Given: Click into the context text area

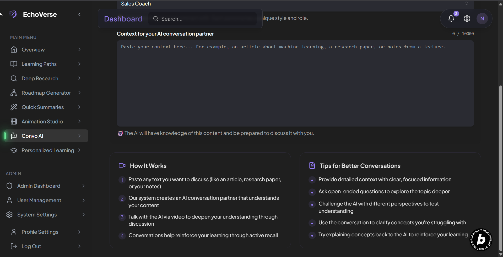Looking at the screenshot, I should tap(295, 84).
